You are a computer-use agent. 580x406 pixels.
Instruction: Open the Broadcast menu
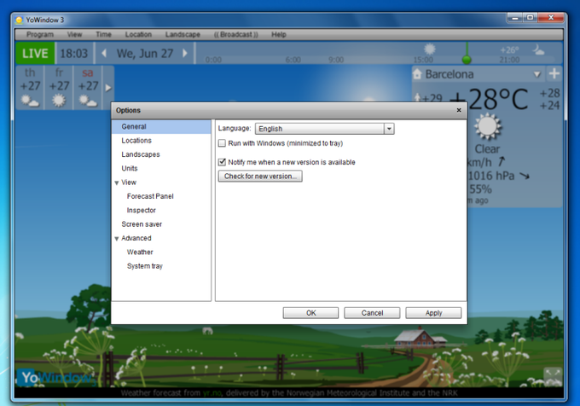coord(235,34)
